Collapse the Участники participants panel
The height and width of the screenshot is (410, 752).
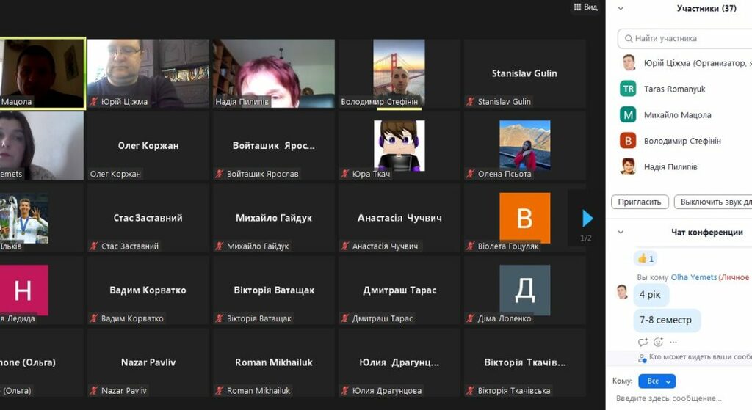point(621,9)
